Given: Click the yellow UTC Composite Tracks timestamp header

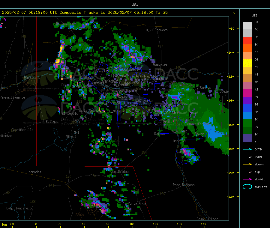Looking at the screenshot, I should 85,13.
